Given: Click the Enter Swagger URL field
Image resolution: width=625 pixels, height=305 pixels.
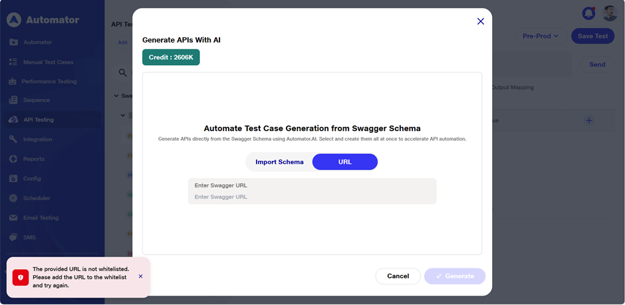Looking at the screenshot, I should 312,197.
